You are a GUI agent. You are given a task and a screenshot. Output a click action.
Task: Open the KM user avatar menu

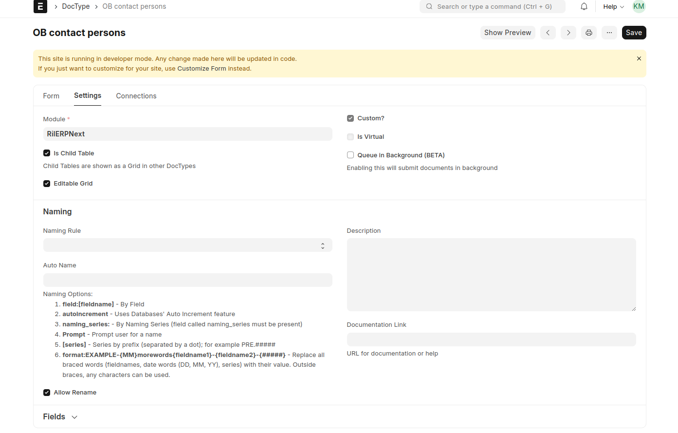pos(639,6)
